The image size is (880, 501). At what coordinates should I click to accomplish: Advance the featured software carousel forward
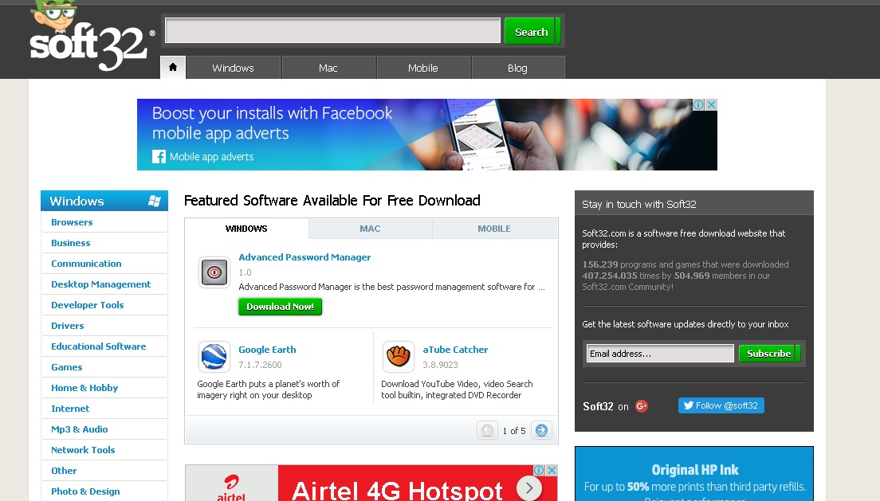coord(541,429)
